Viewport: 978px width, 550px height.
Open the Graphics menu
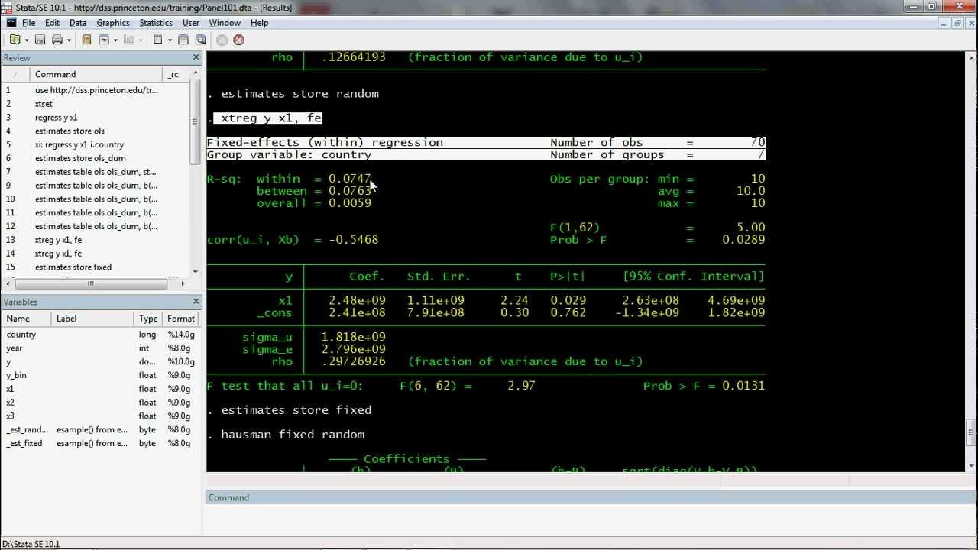point(113,23)
